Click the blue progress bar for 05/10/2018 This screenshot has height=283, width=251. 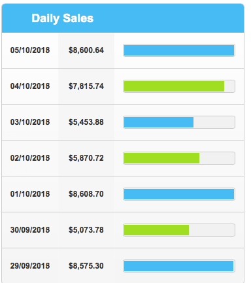pos(179,50)
